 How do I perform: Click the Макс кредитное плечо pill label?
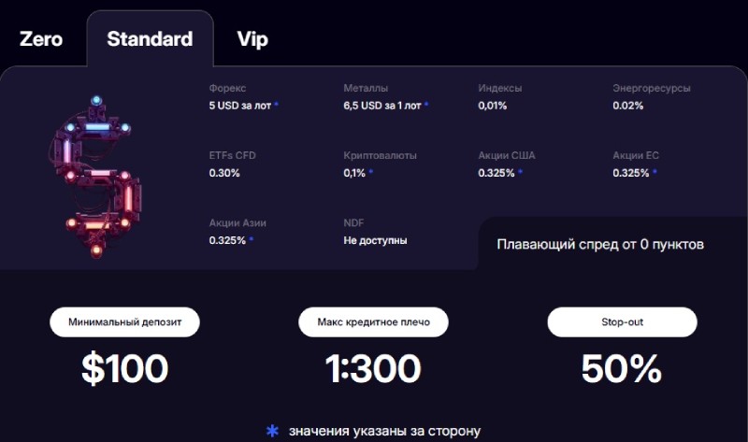373,321
